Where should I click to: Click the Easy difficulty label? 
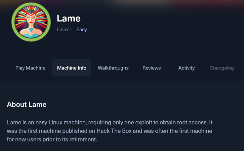click(82, 29)
